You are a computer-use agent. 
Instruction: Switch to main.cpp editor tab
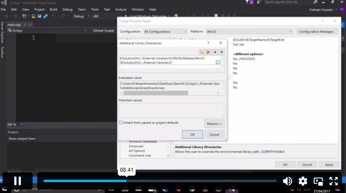14,25
